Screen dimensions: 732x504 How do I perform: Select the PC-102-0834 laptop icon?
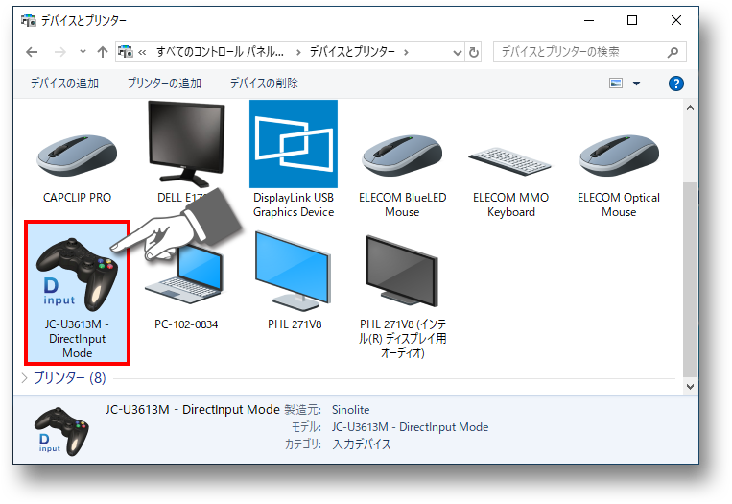pos(185,276)
